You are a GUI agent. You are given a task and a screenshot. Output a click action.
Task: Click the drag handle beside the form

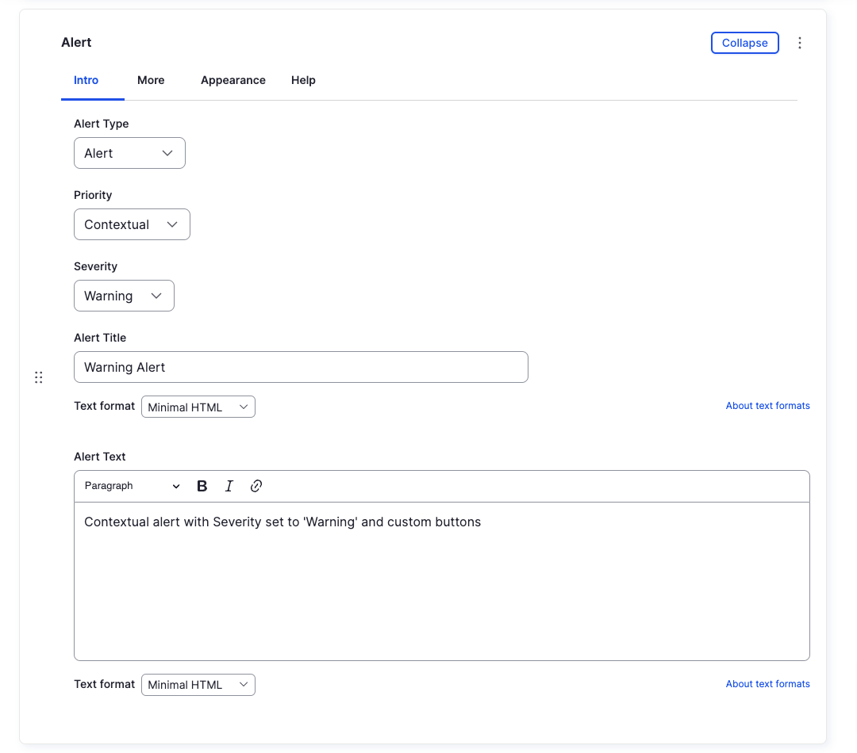click(x=38, y=377)
